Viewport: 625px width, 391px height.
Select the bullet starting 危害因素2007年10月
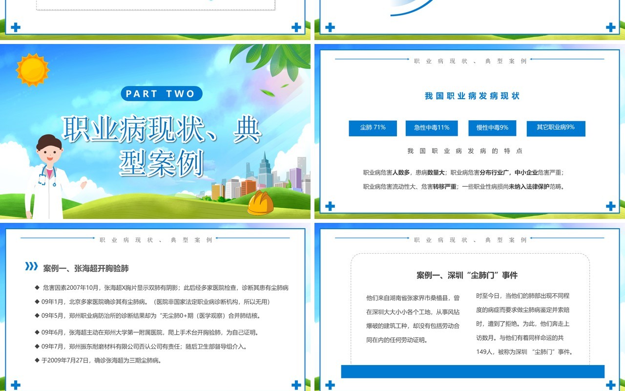(162, 288)
